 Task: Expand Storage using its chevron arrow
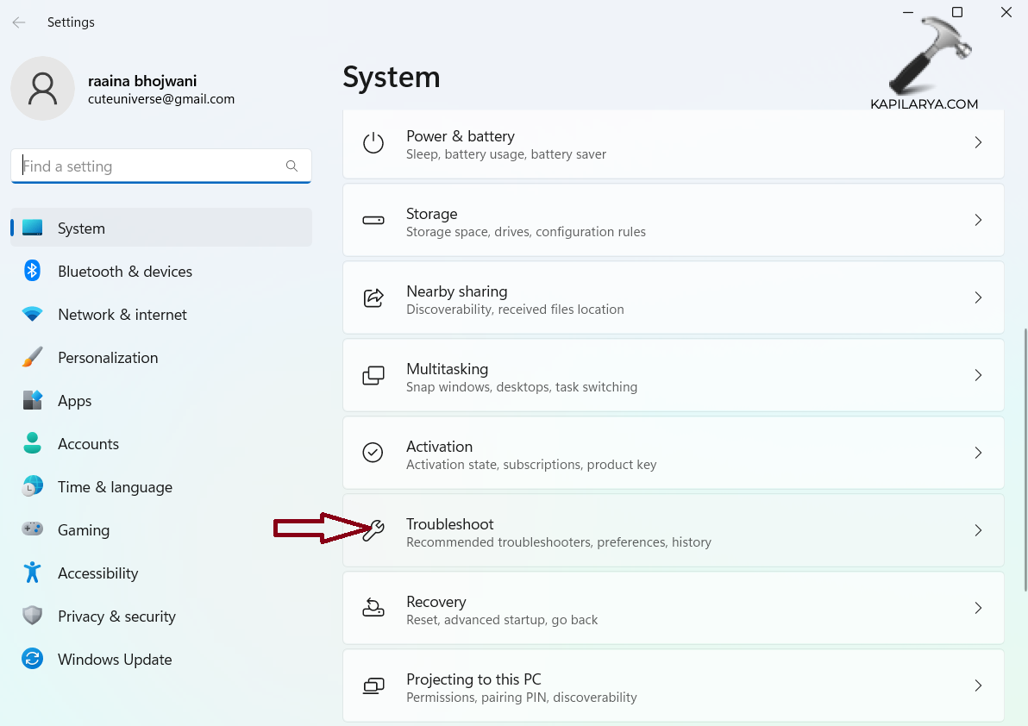click(978, 221)
